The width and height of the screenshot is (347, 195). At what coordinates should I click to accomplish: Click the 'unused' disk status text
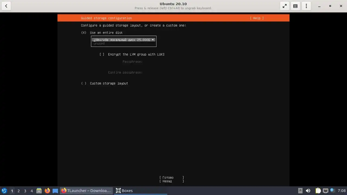point(99,44)
